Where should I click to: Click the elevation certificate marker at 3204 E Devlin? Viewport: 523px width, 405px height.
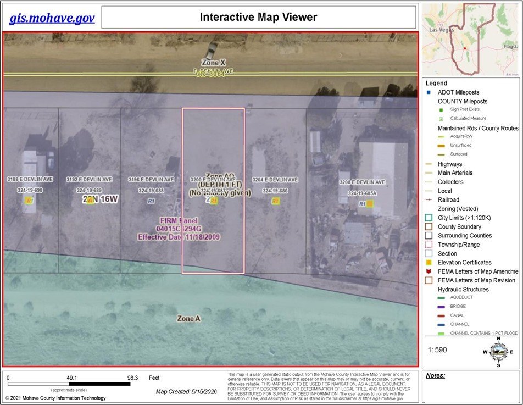(x=275, y=201)
